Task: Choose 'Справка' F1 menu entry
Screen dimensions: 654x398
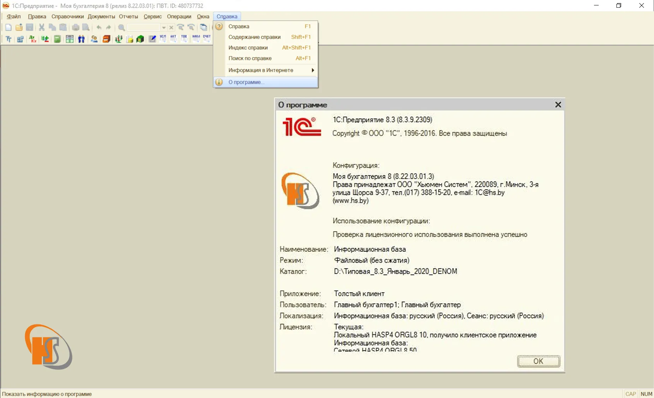Action: coord(265,26)
